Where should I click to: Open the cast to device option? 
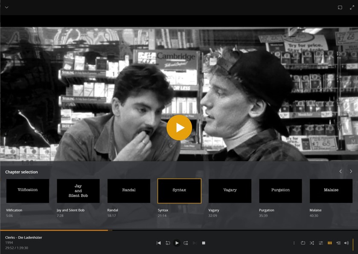(x=340, y=7)
